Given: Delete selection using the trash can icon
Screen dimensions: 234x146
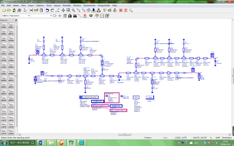Looking at the screenshot, I should pos(41,10).
